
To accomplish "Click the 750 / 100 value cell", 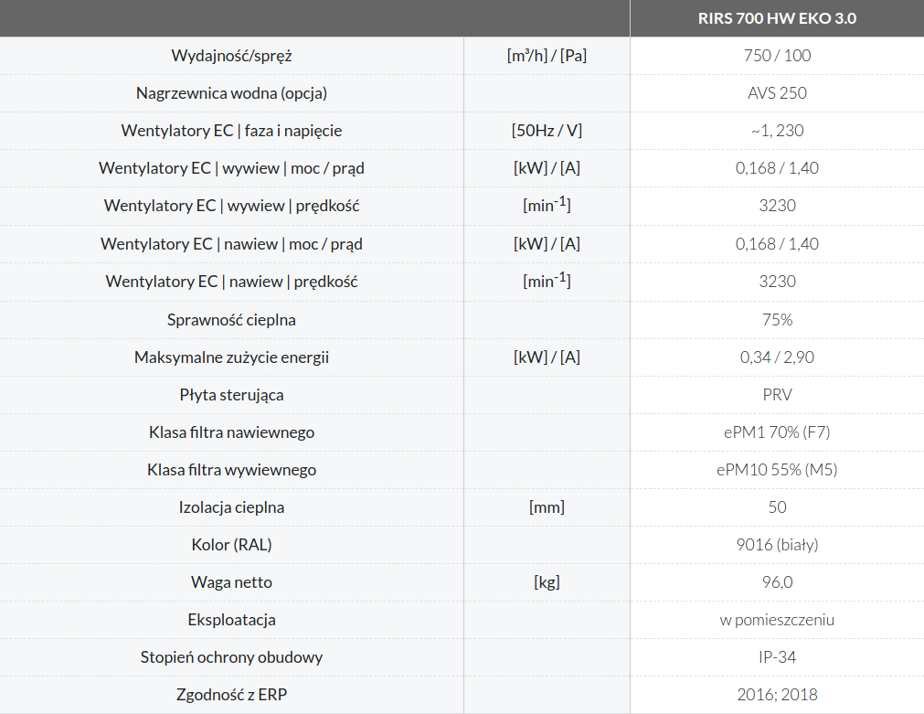I will pos(777,56).
